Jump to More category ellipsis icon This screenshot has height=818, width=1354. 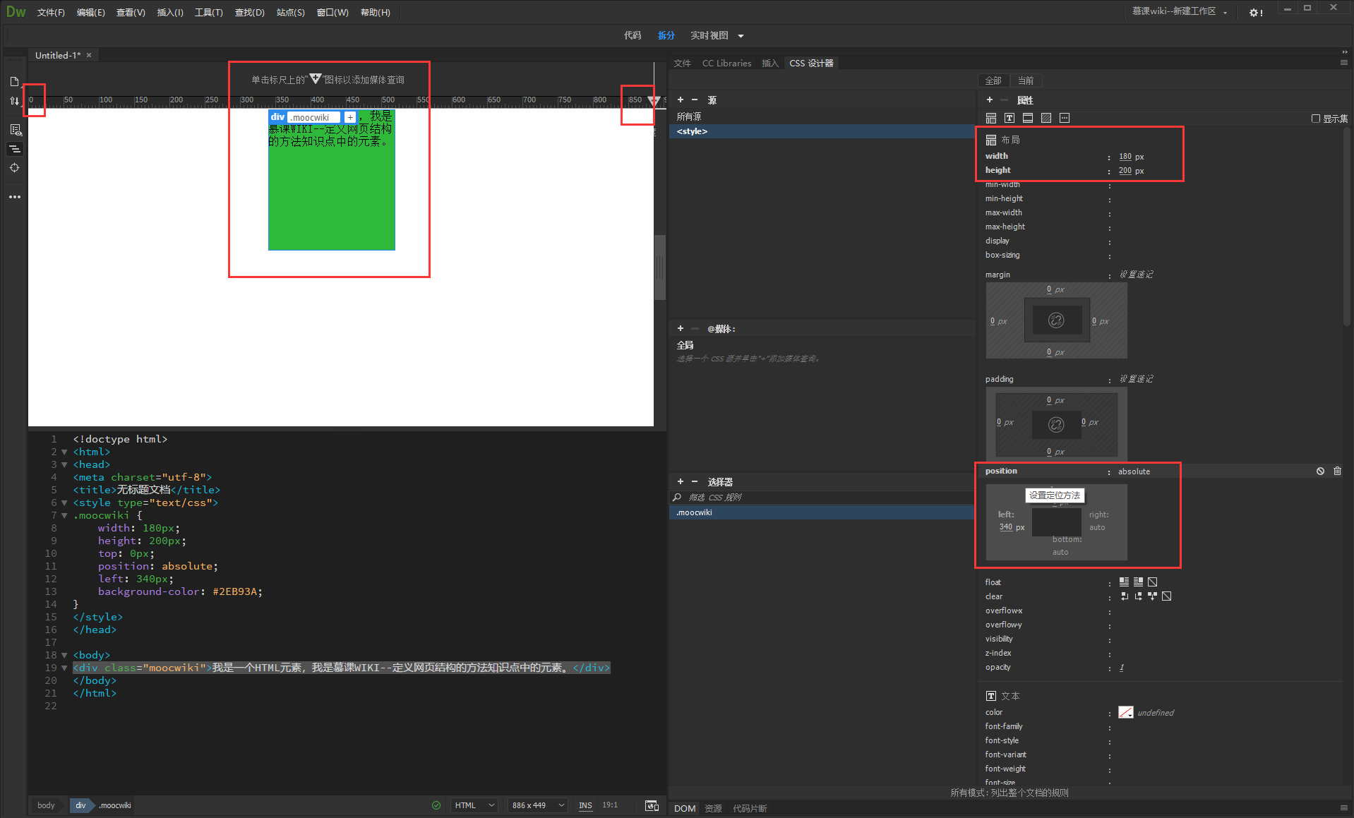pos(1065,118)
